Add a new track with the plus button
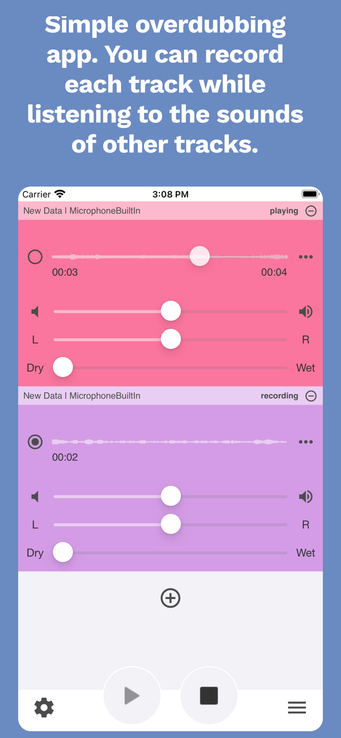The height and width of the screenshot is (738, 341). [x=170, y=598]
